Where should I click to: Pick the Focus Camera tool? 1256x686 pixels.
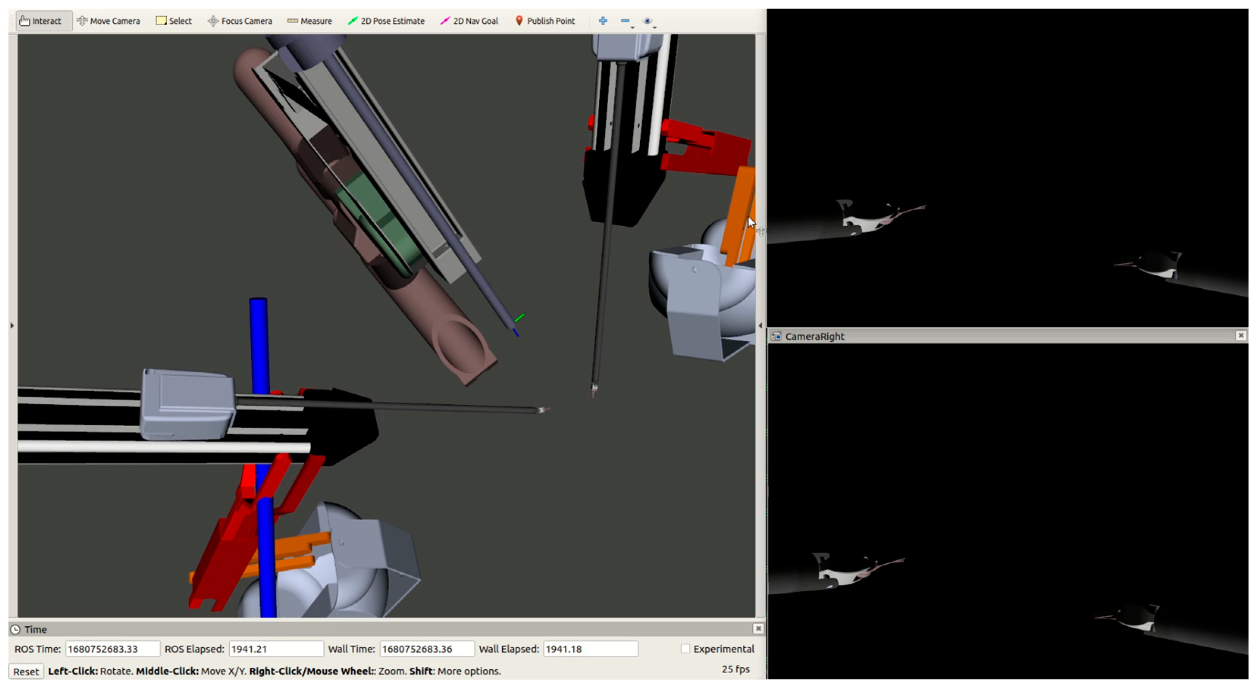(240, 21)
